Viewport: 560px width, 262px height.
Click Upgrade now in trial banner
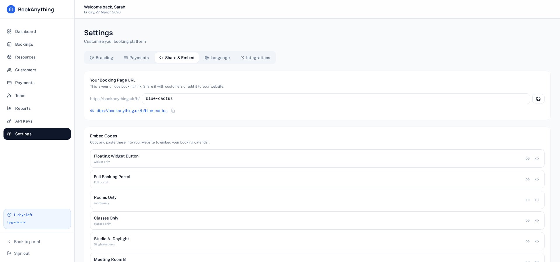[x=16, y=222]
